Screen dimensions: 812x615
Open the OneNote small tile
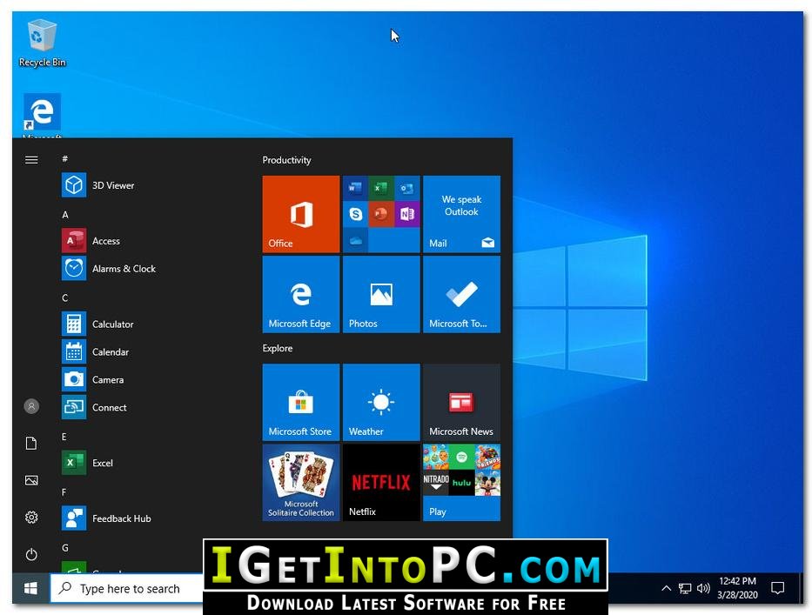407,214
